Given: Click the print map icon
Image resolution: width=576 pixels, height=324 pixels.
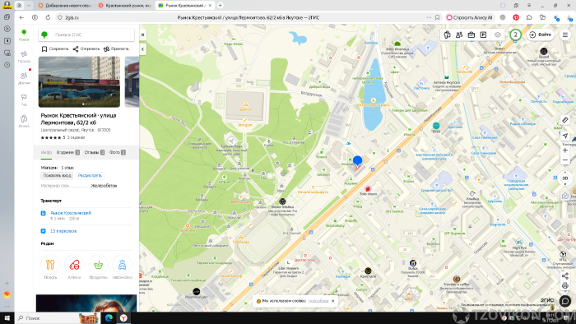Looking at the screenshot, I should click(x=565, y=285).
